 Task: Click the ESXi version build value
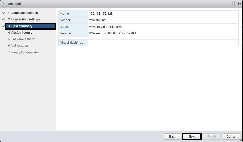coord(112,33)
